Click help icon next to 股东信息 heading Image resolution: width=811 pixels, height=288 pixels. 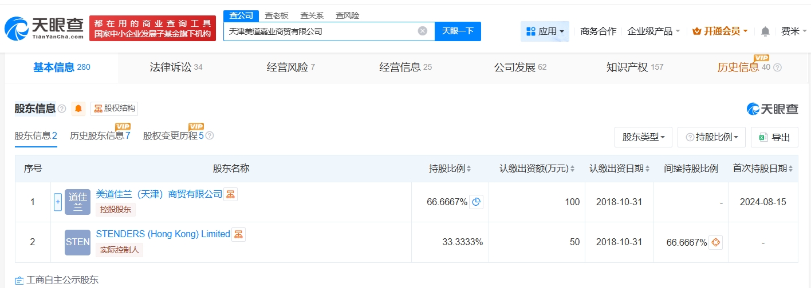(x=62, y=109)
